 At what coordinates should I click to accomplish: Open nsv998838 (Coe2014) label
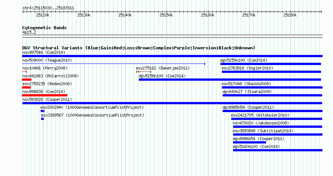pyautogui.click(x=44, y=92)
